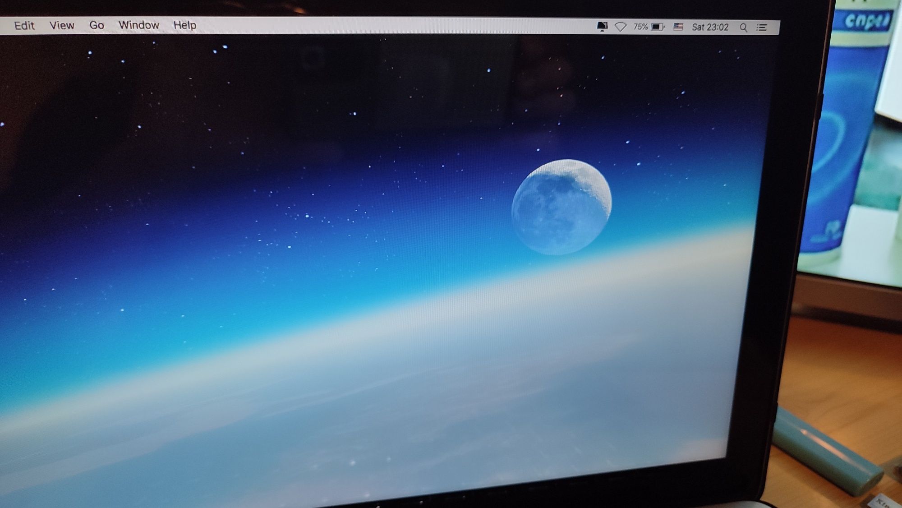Open the US flag input source menu

coord(678,27)
